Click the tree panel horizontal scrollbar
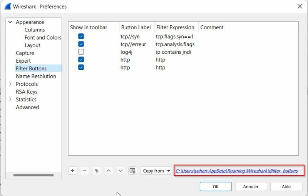Image resolution: width=308 pixels, height=196 pixels. coord(33,175)
